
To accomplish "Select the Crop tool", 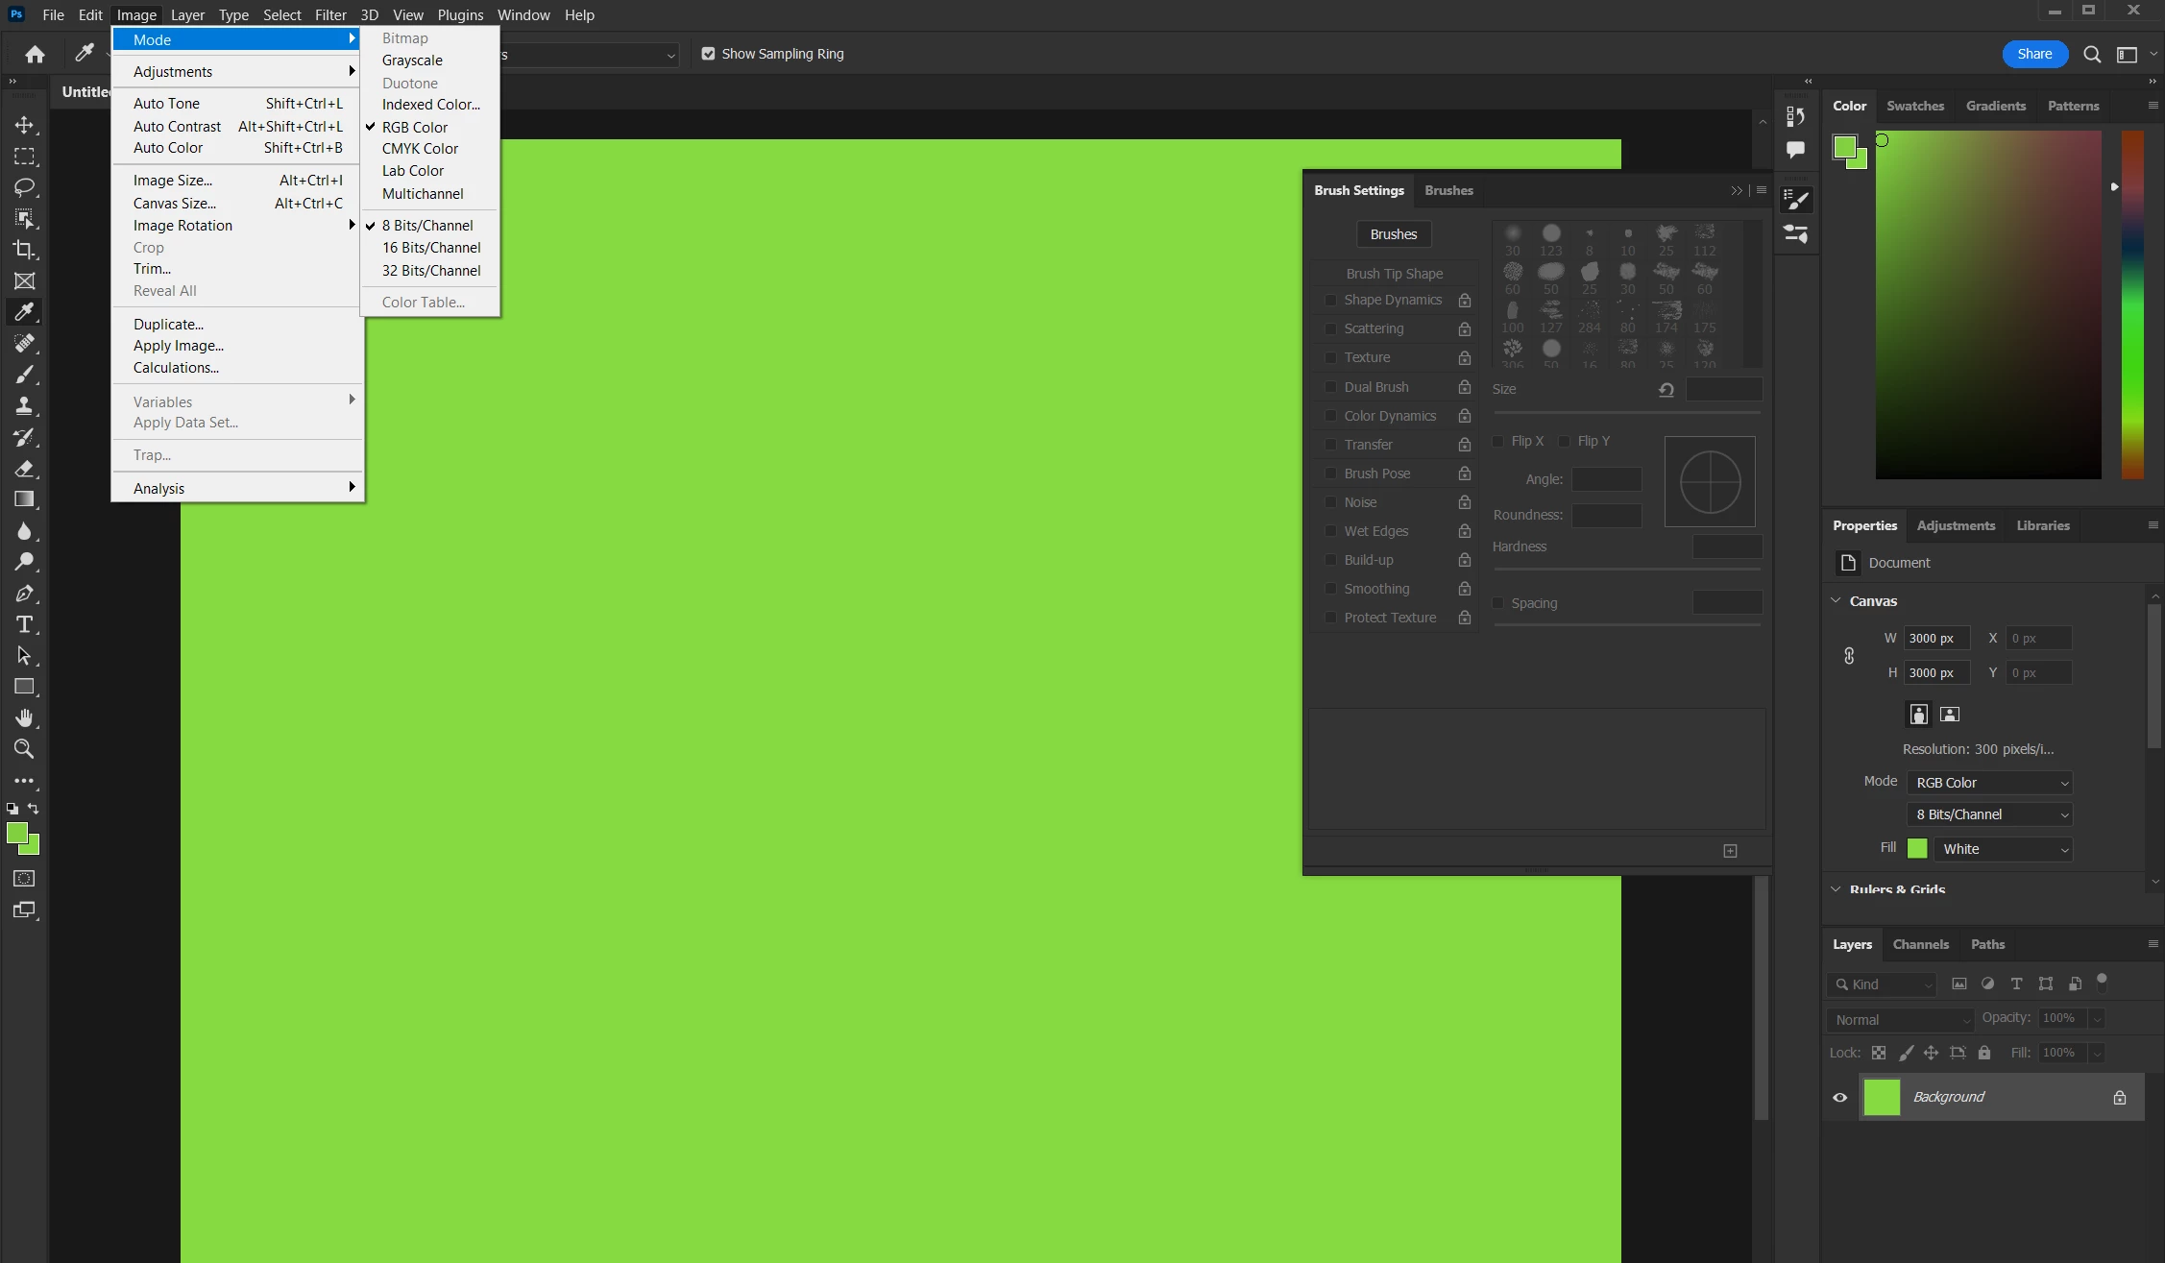I will 24,250.
